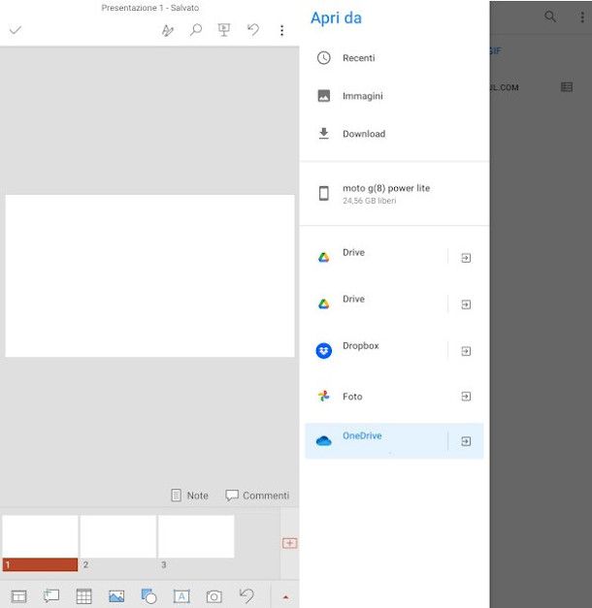Browse moto g(8) power lite storage
Image resolution: width=592 pixels, height=608 pixels.
click(394, 194)
